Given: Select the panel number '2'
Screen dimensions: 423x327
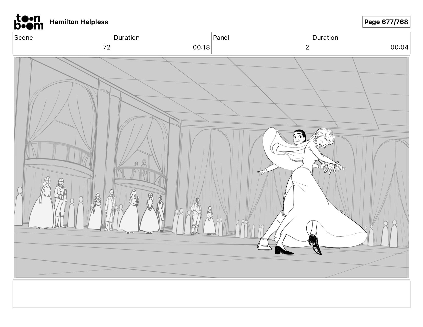Looking at the screenshot, I should click(307, 47).
